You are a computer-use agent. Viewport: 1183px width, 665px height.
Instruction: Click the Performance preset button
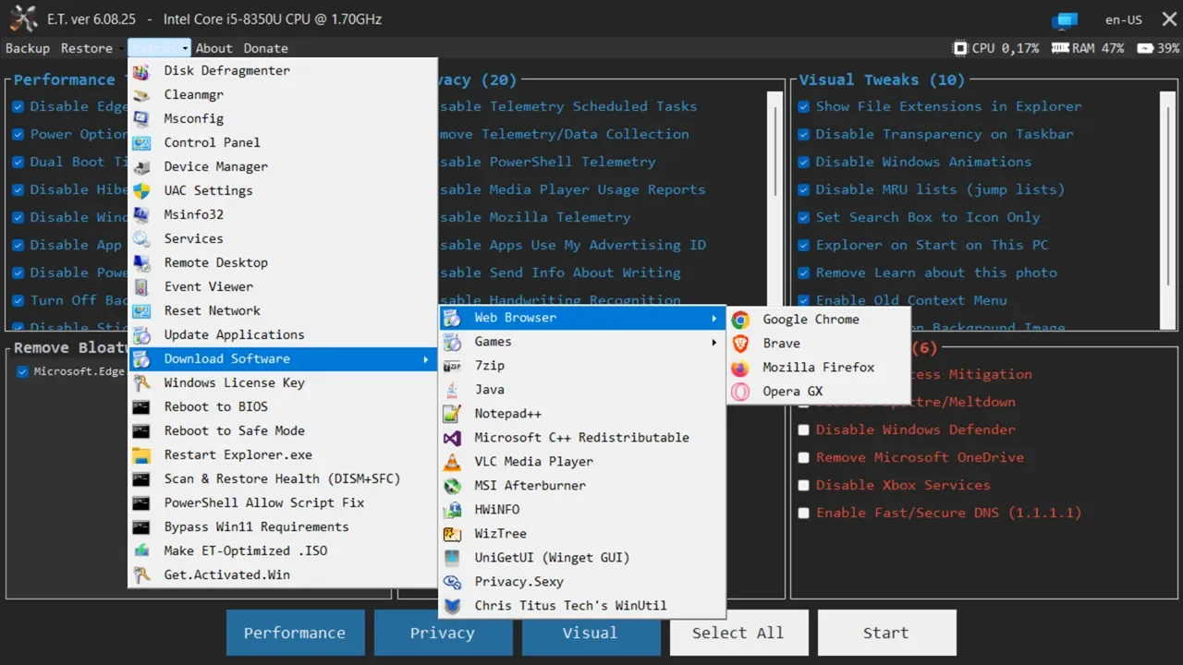coord(295,633)
